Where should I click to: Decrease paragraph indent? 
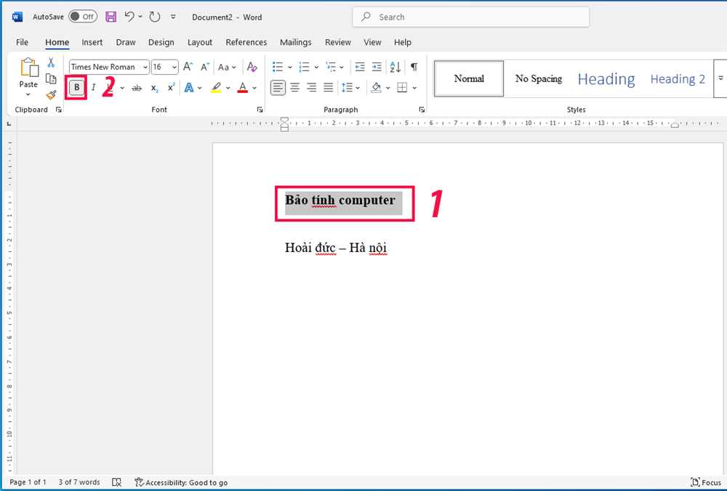360,67
